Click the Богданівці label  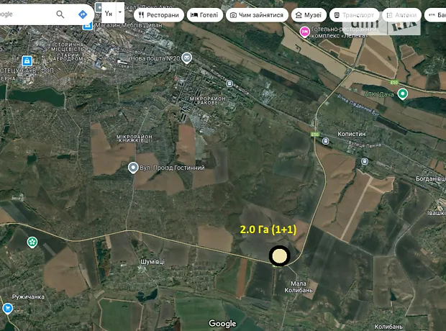pos(431,178)
